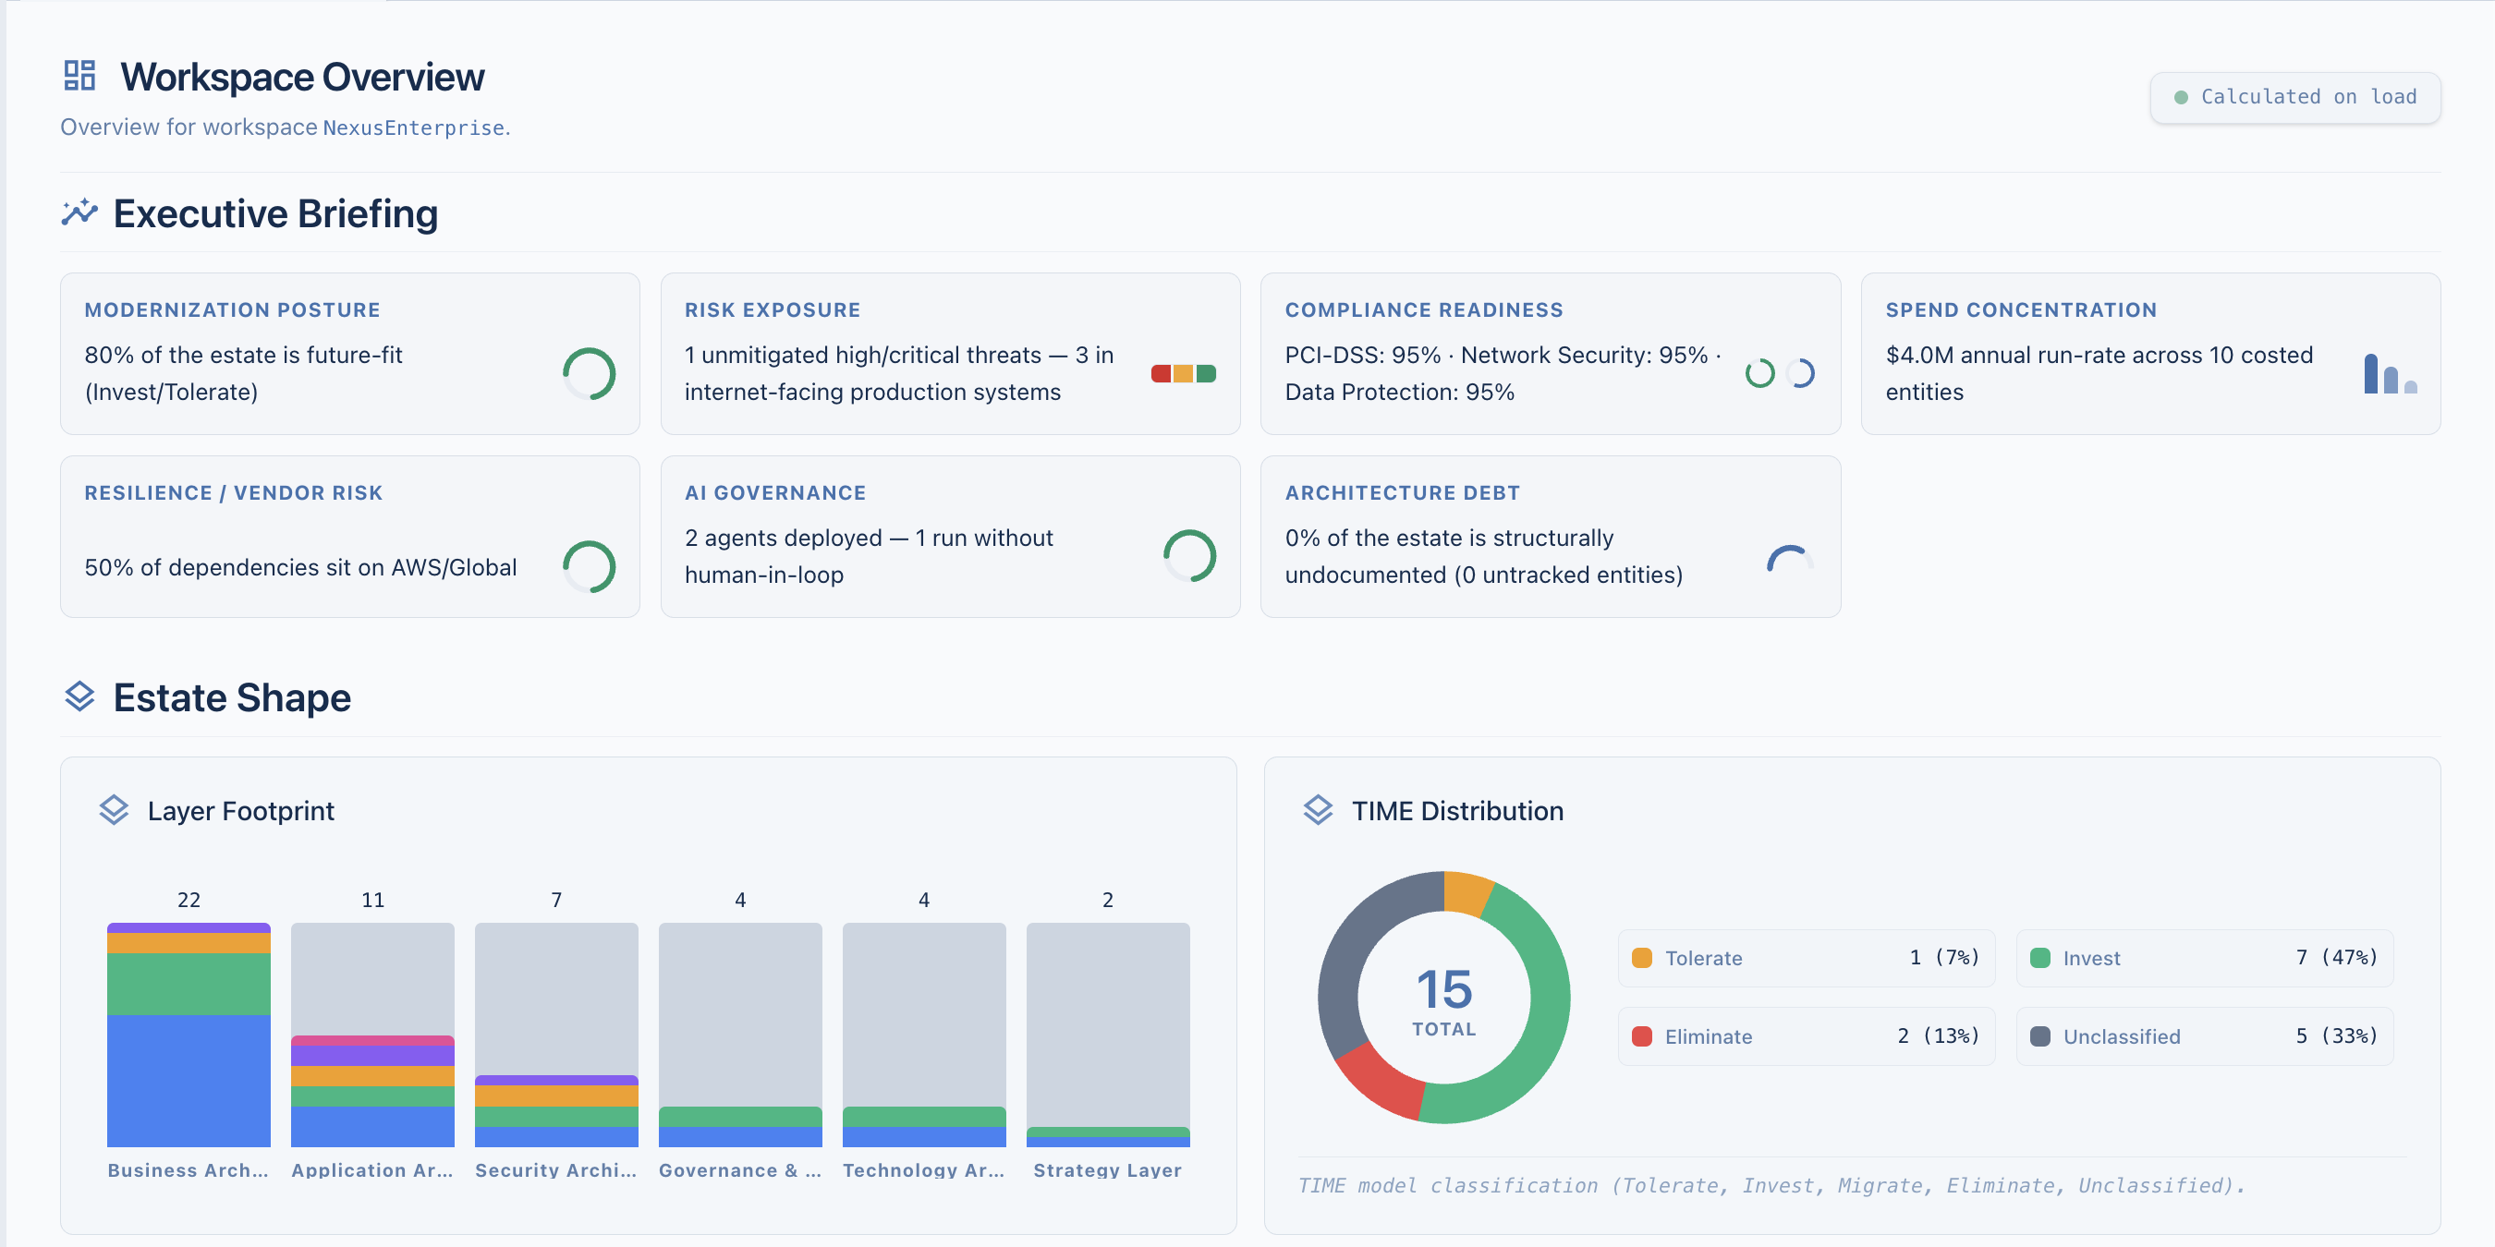Click the Technology Ar... bar in Layer Footprint

[924, 1035]
